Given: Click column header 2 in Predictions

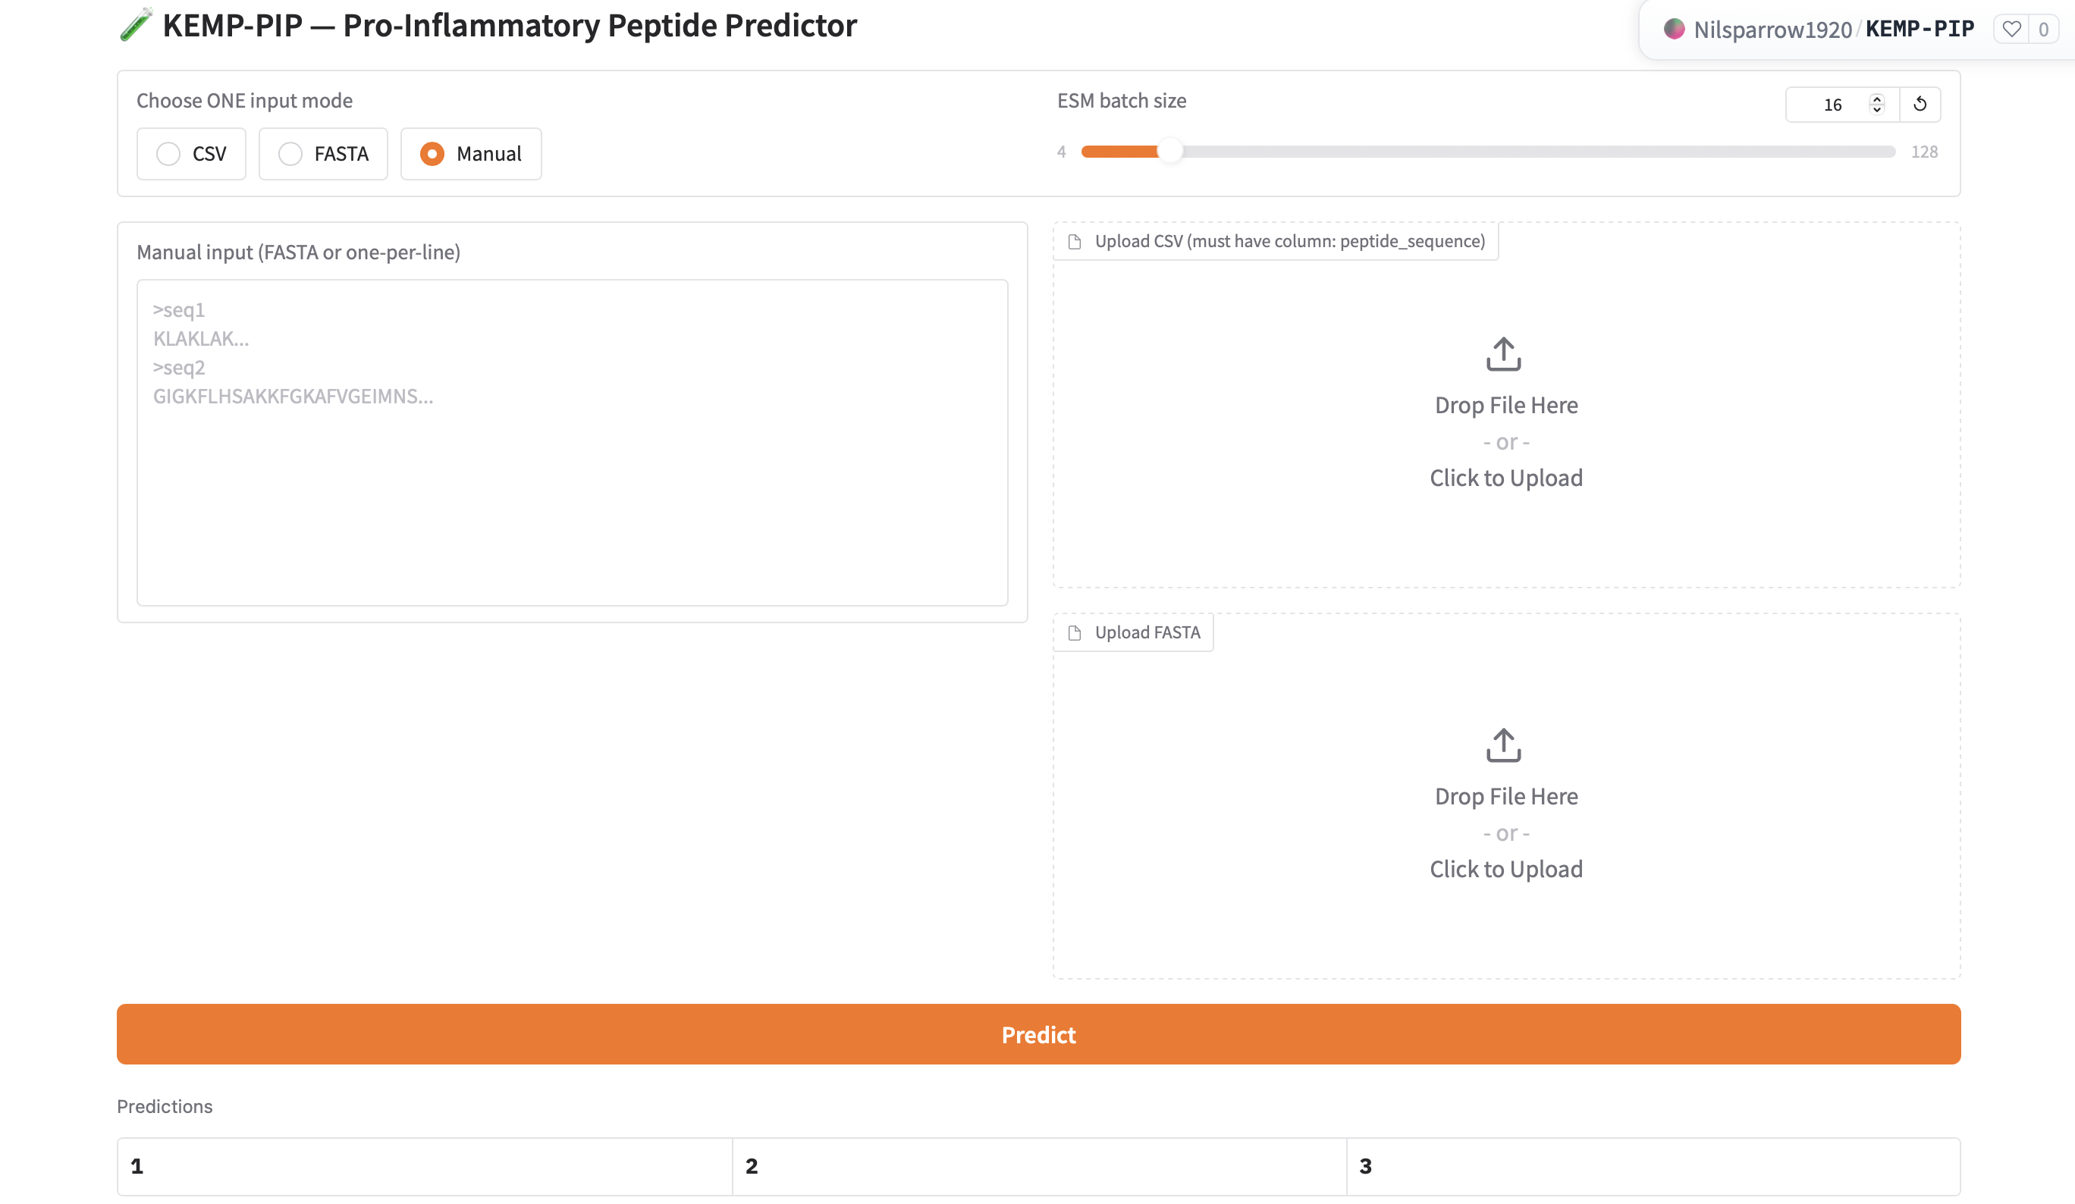Looking at the screenshot, I should coord(1038,1166).
